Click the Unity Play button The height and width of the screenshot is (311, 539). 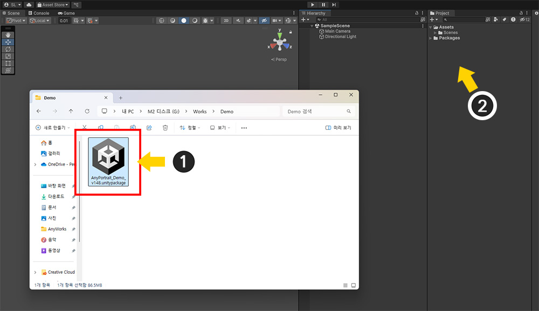click(312, 5)
